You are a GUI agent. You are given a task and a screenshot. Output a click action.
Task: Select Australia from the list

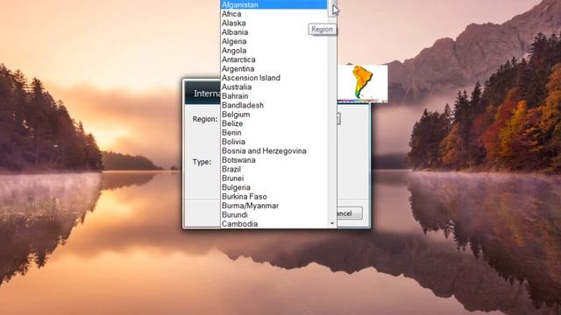[273, 87]
